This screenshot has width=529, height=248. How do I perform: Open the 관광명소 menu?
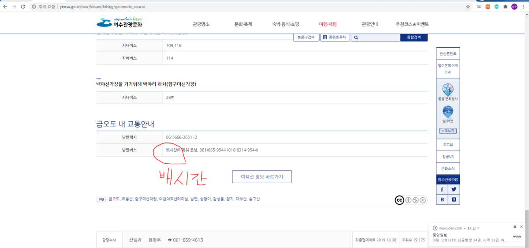click(x=201, y=24)
